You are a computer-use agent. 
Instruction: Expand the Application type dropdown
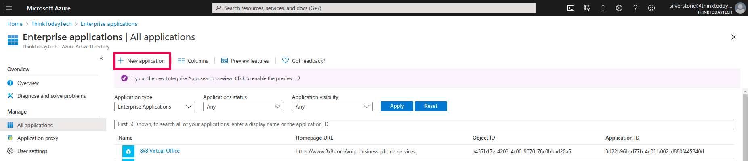[x=154, y=107]
